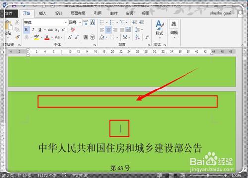Switch to the 插入 tab
248x178 pixels.
coord(43,13)
